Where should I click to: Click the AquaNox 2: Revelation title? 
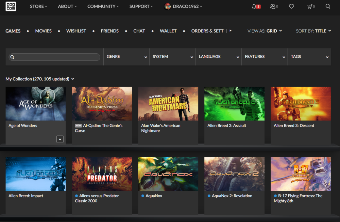click(x=232, y=196)
